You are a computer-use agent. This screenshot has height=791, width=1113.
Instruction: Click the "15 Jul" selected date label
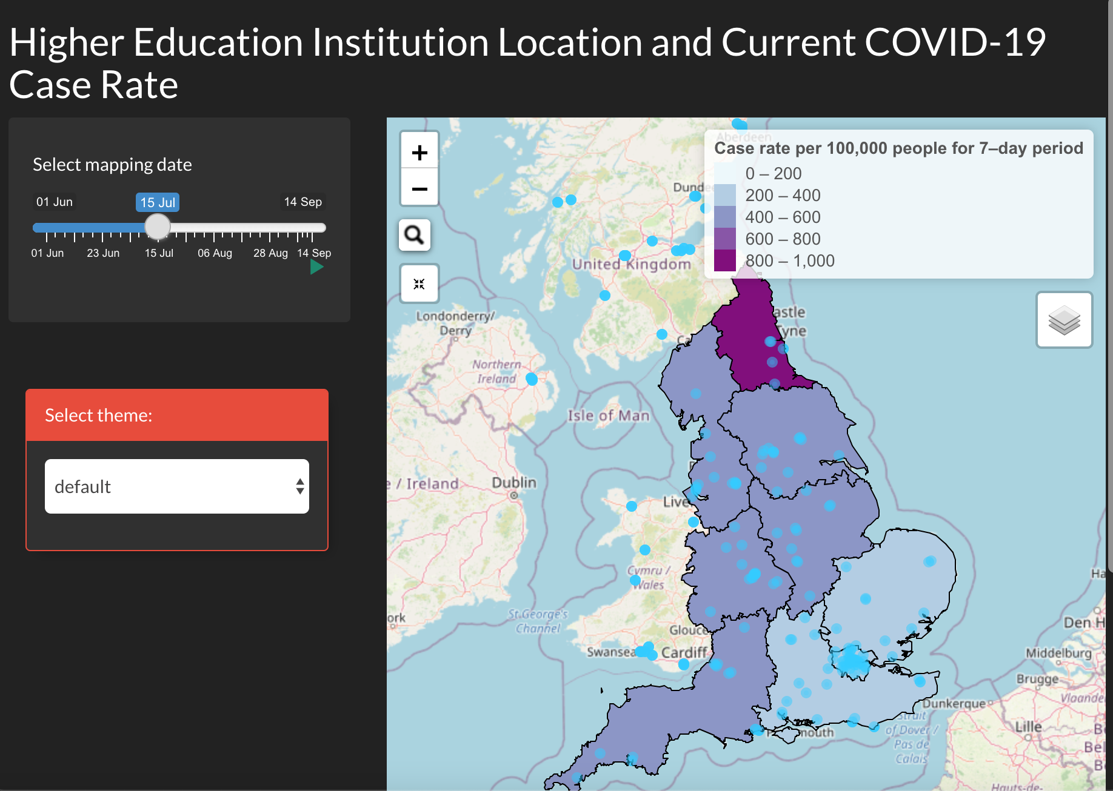coord(157,202)
